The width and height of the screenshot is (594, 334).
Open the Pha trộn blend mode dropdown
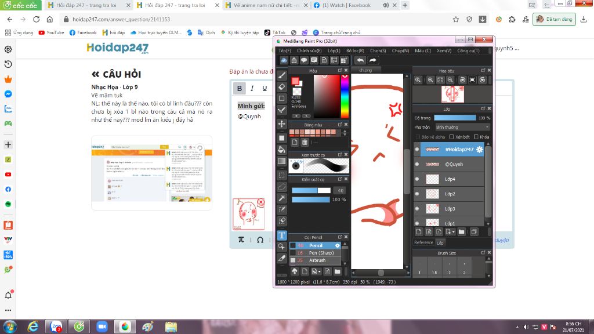pyautogui.click(x=462, y=127)
